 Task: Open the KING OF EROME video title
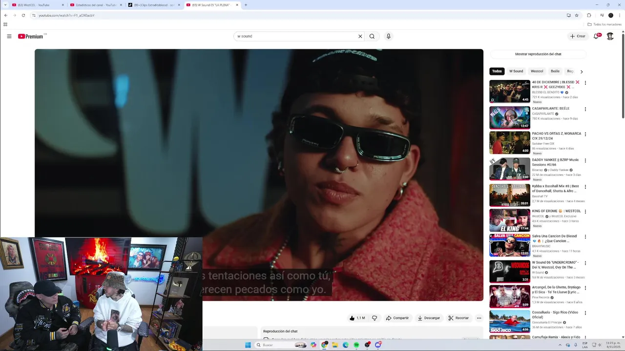[x=556, y=212]
